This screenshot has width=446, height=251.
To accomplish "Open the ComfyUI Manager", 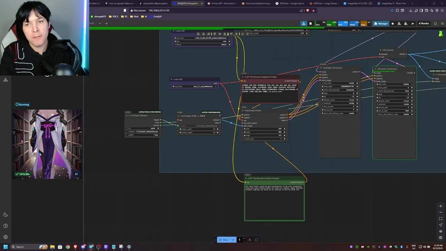I will (380, 24).
